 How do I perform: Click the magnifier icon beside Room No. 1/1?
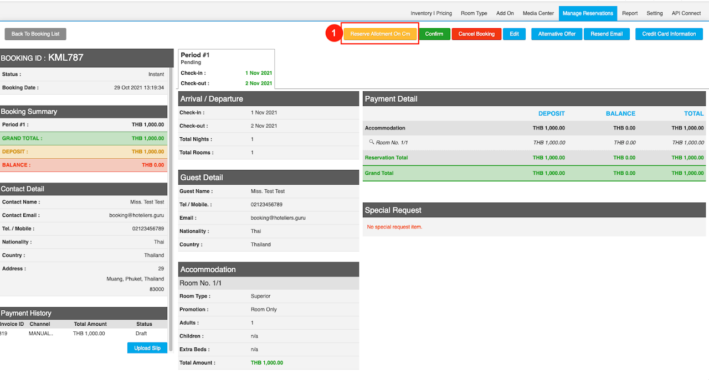(x=372, y=142)
